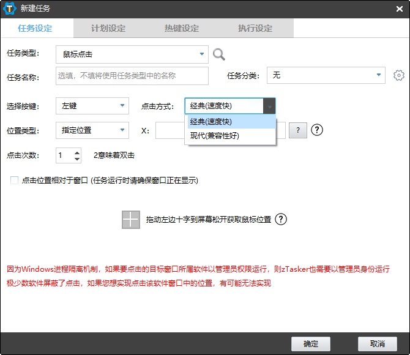Image resolution: width=410 pixels, height=355 pixels.
Task: Click help icon next to crosshair hint
Action: [x=281, y=220]
